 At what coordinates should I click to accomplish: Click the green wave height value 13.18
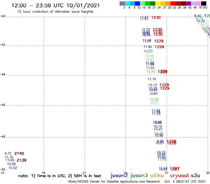point(149,56)
